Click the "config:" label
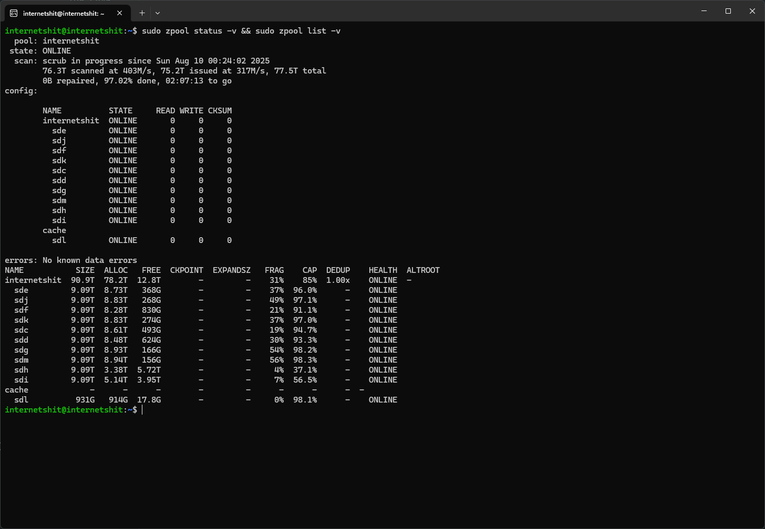This screenshot has height=529, width=765. [21, 91]
